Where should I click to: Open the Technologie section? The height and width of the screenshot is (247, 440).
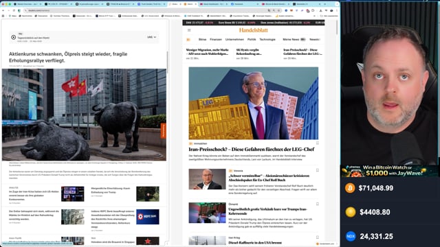[x=267, y=40]
